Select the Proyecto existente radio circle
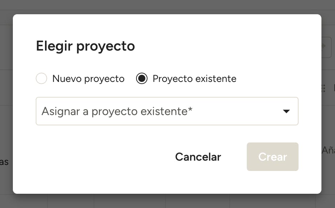 (x=142, y=78)
